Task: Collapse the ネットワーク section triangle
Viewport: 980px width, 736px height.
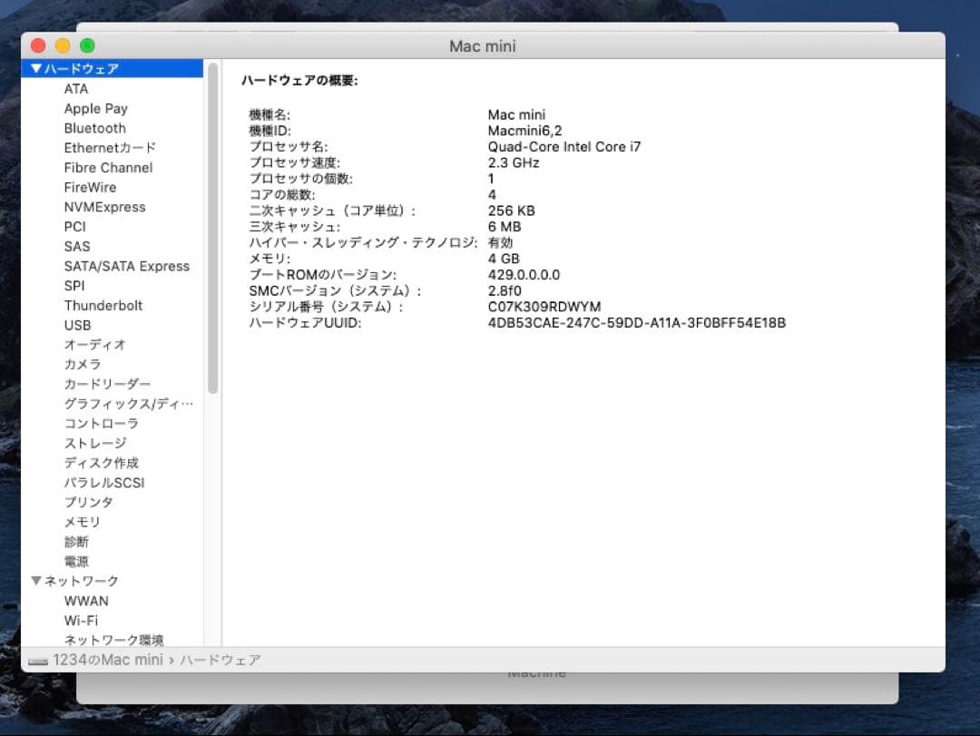Action: coord(36,581)
